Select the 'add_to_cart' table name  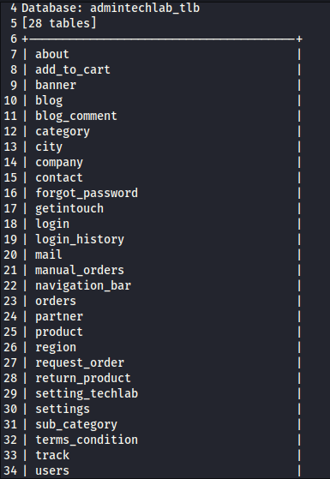[x=72, y=69]
